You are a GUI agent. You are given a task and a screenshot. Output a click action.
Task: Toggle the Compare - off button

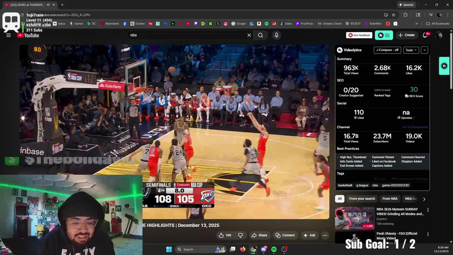click(387, 50)
